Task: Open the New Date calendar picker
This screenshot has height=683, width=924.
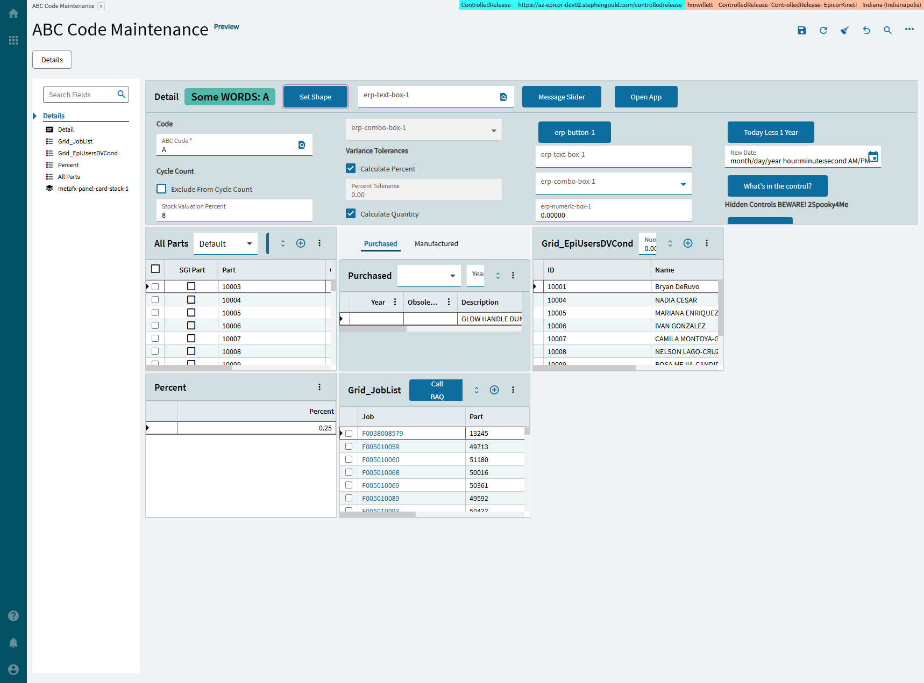Action: click(x=873, y=156)
